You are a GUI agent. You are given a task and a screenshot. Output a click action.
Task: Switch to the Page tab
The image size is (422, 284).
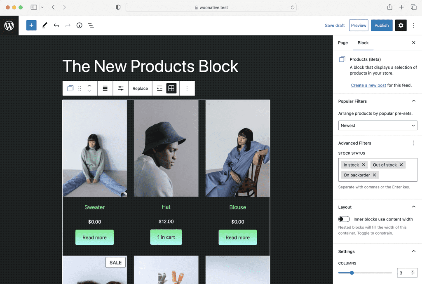point(343,43)
